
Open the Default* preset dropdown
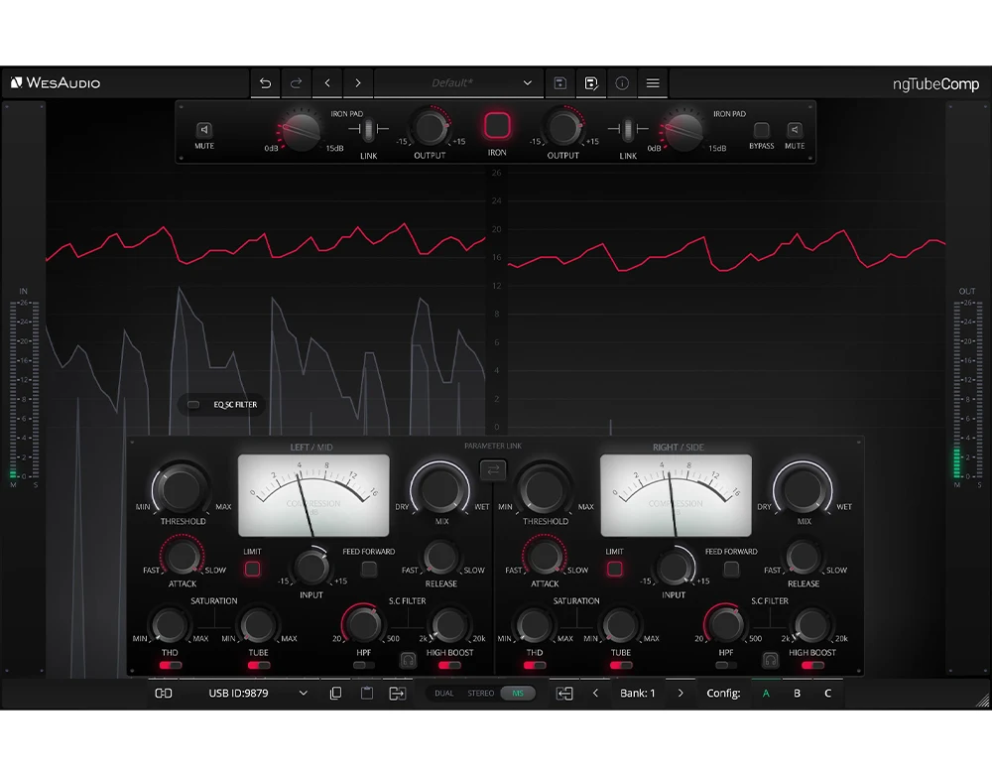pyautogui.click(x=458, y=83)
